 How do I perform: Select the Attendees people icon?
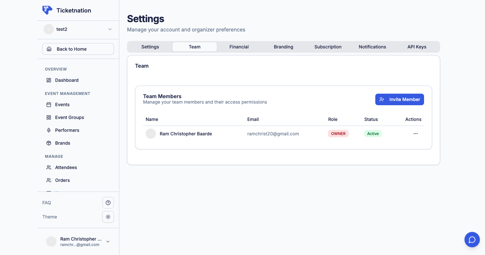coord(49,167)
